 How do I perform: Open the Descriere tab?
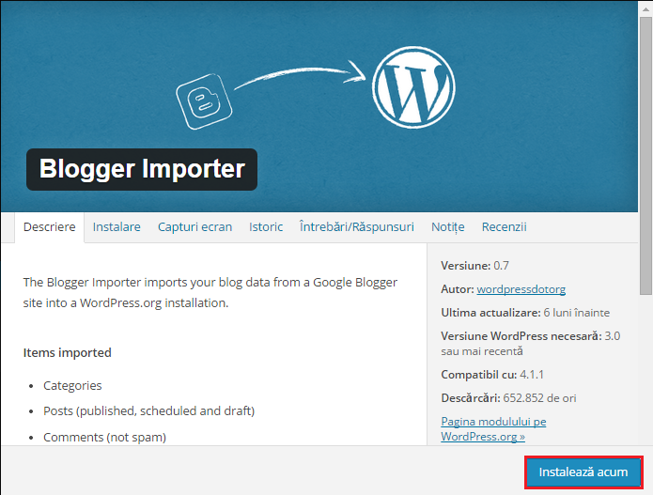[50, 227]
